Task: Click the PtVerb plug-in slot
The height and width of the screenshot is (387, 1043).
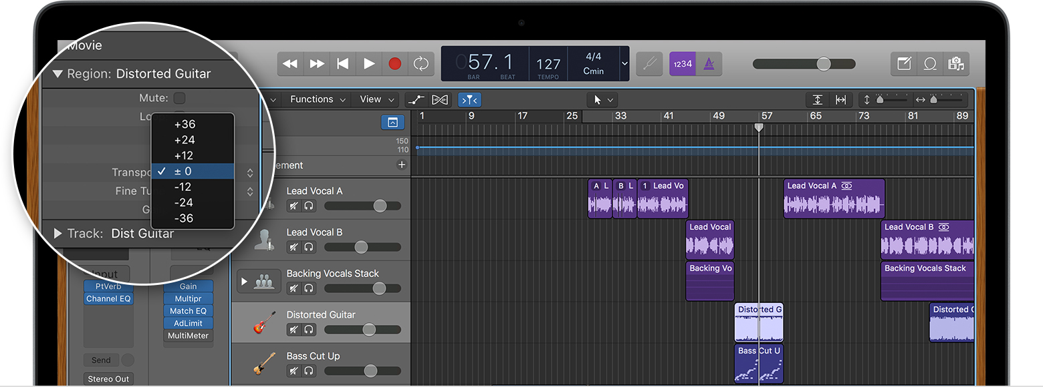Action: click(108, 286)
